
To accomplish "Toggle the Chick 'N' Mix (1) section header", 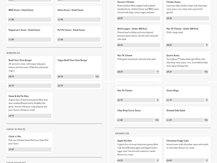I will pyautogui.click(x=16, y=129).
